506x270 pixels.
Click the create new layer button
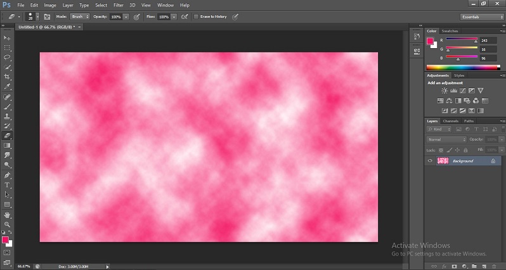(484, 266)
